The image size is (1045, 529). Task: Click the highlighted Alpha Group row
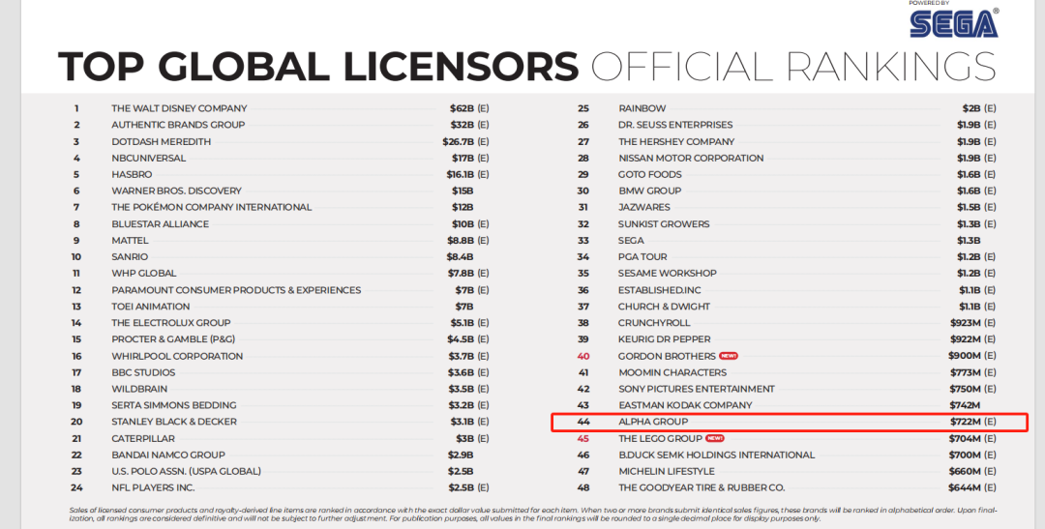pos(789,422)
